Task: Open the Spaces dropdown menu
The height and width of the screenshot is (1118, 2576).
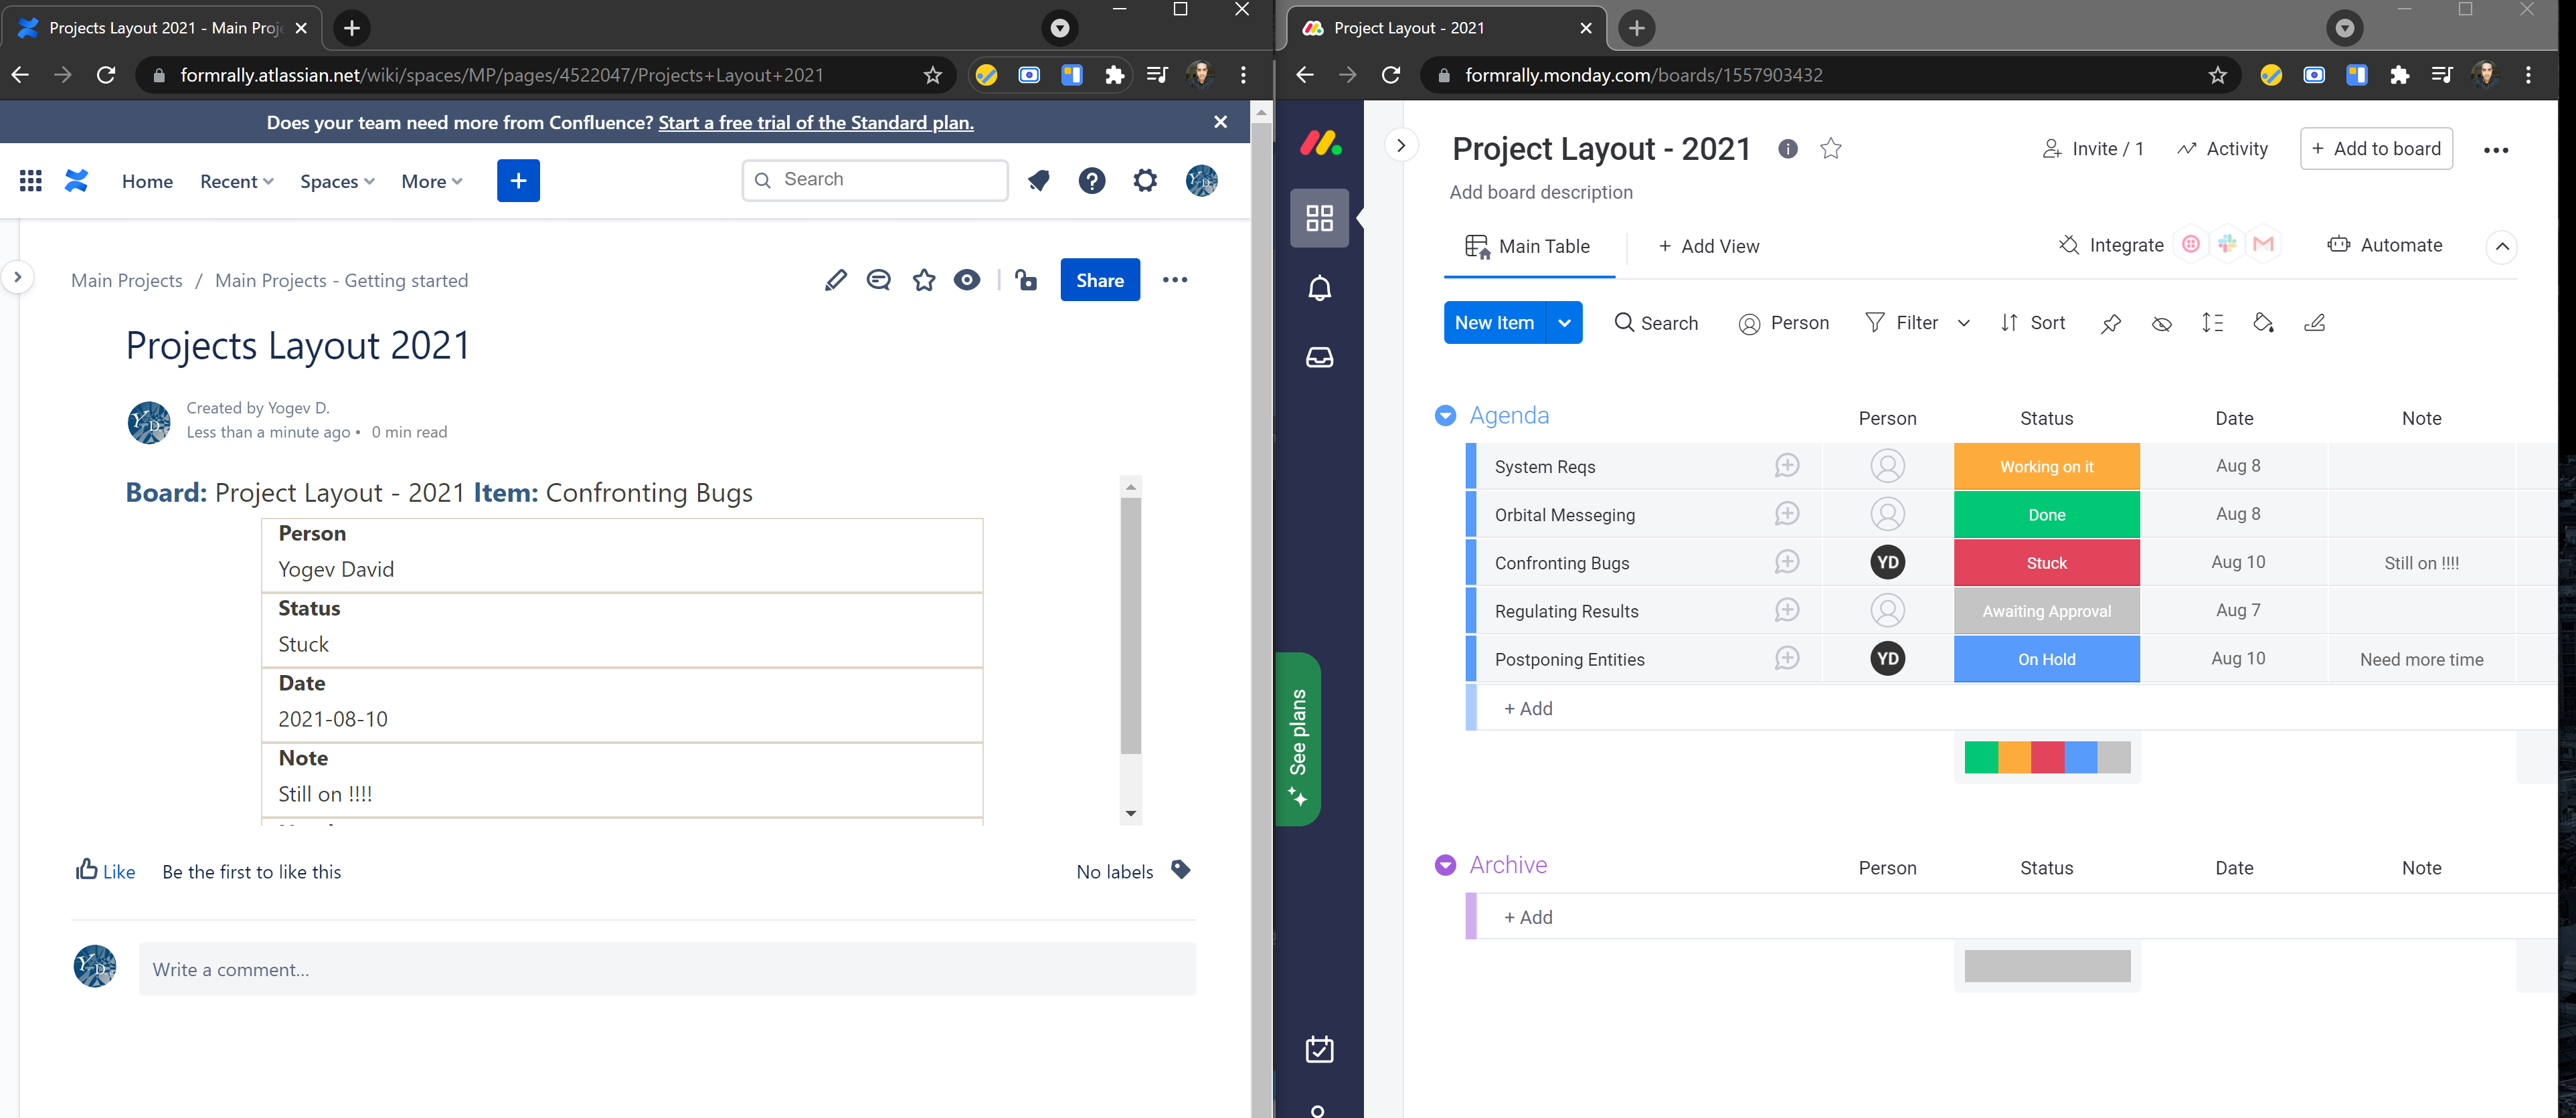Action: coord(337,181)
